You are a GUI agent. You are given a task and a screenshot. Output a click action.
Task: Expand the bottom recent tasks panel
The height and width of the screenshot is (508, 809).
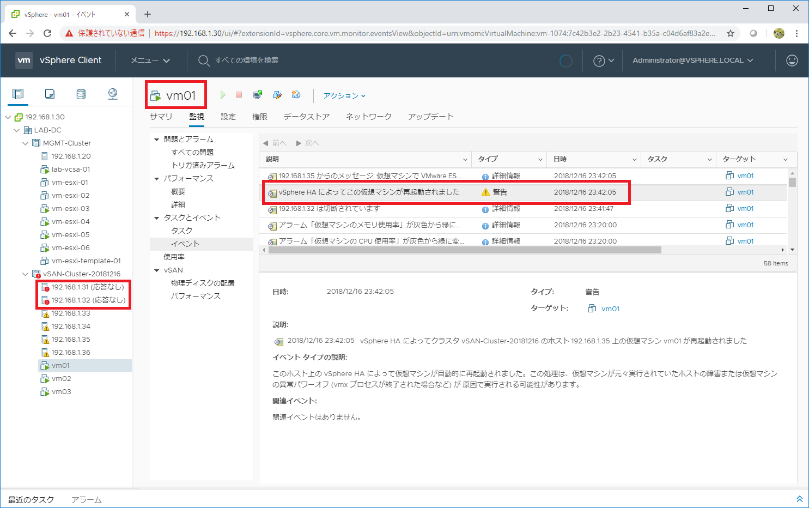pyautogui.click(x=800, y=499)
